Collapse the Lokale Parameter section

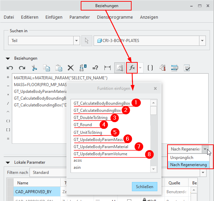click(8, 163)
